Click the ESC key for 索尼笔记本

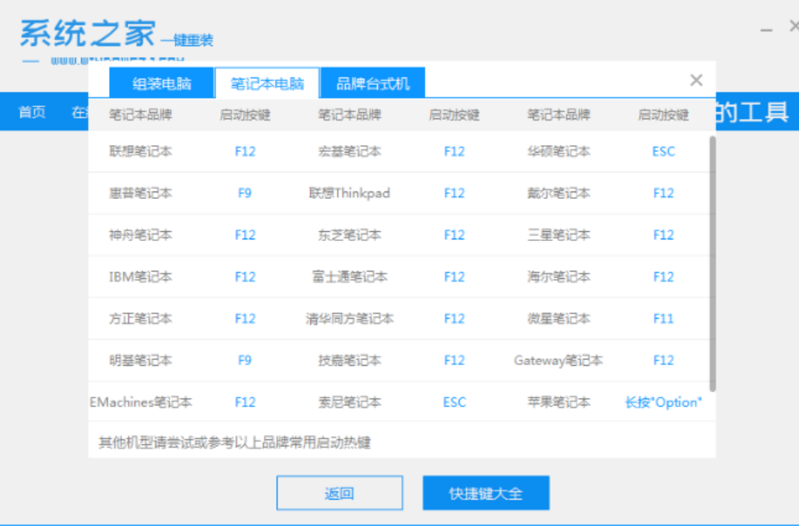pos(455,402)
